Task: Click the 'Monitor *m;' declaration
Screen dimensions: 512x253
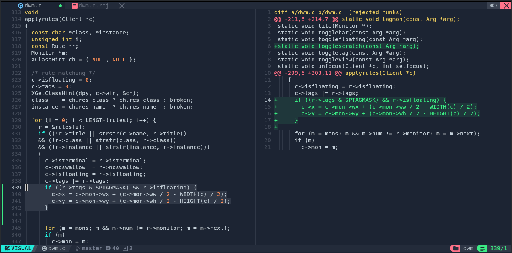Action: [50, 53]
